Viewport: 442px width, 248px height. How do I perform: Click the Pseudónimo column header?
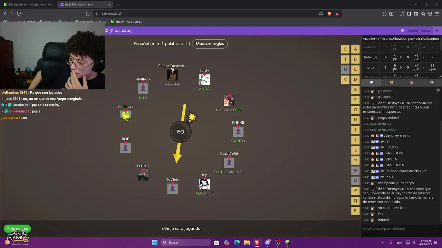[x=371, y=39]
